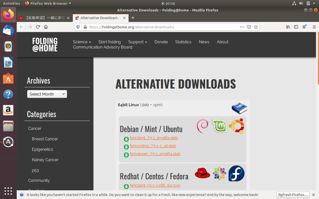The image size is (319, 199).
Task: Click the CentOS logo
Action: (219, 173)
